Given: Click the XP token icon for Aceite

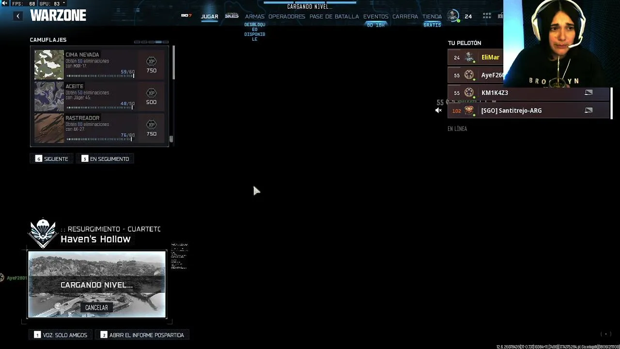Looking at the screenshot, I should click(151, 93).
